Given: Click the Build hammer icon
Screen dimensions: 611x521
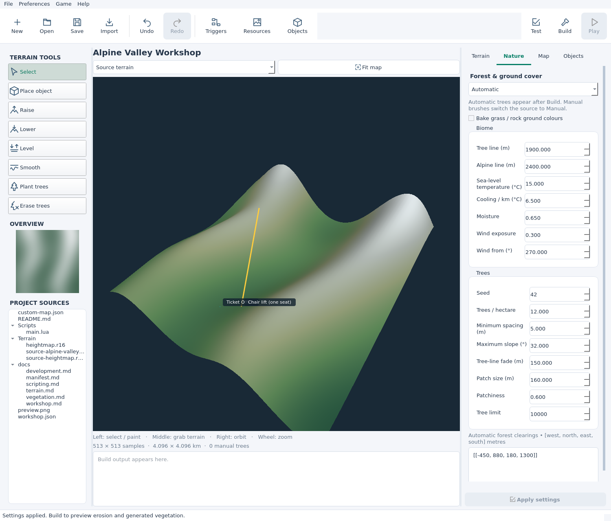Looking at the screenshot, I should (565, 26).
